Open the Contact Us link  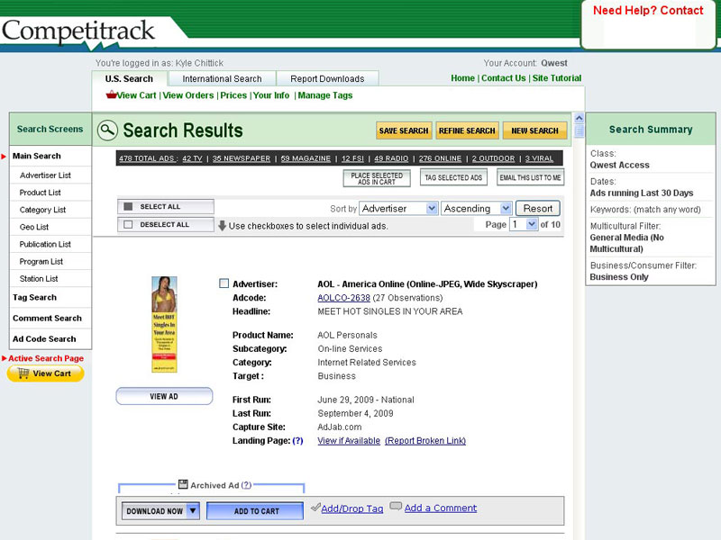(503, 78)
